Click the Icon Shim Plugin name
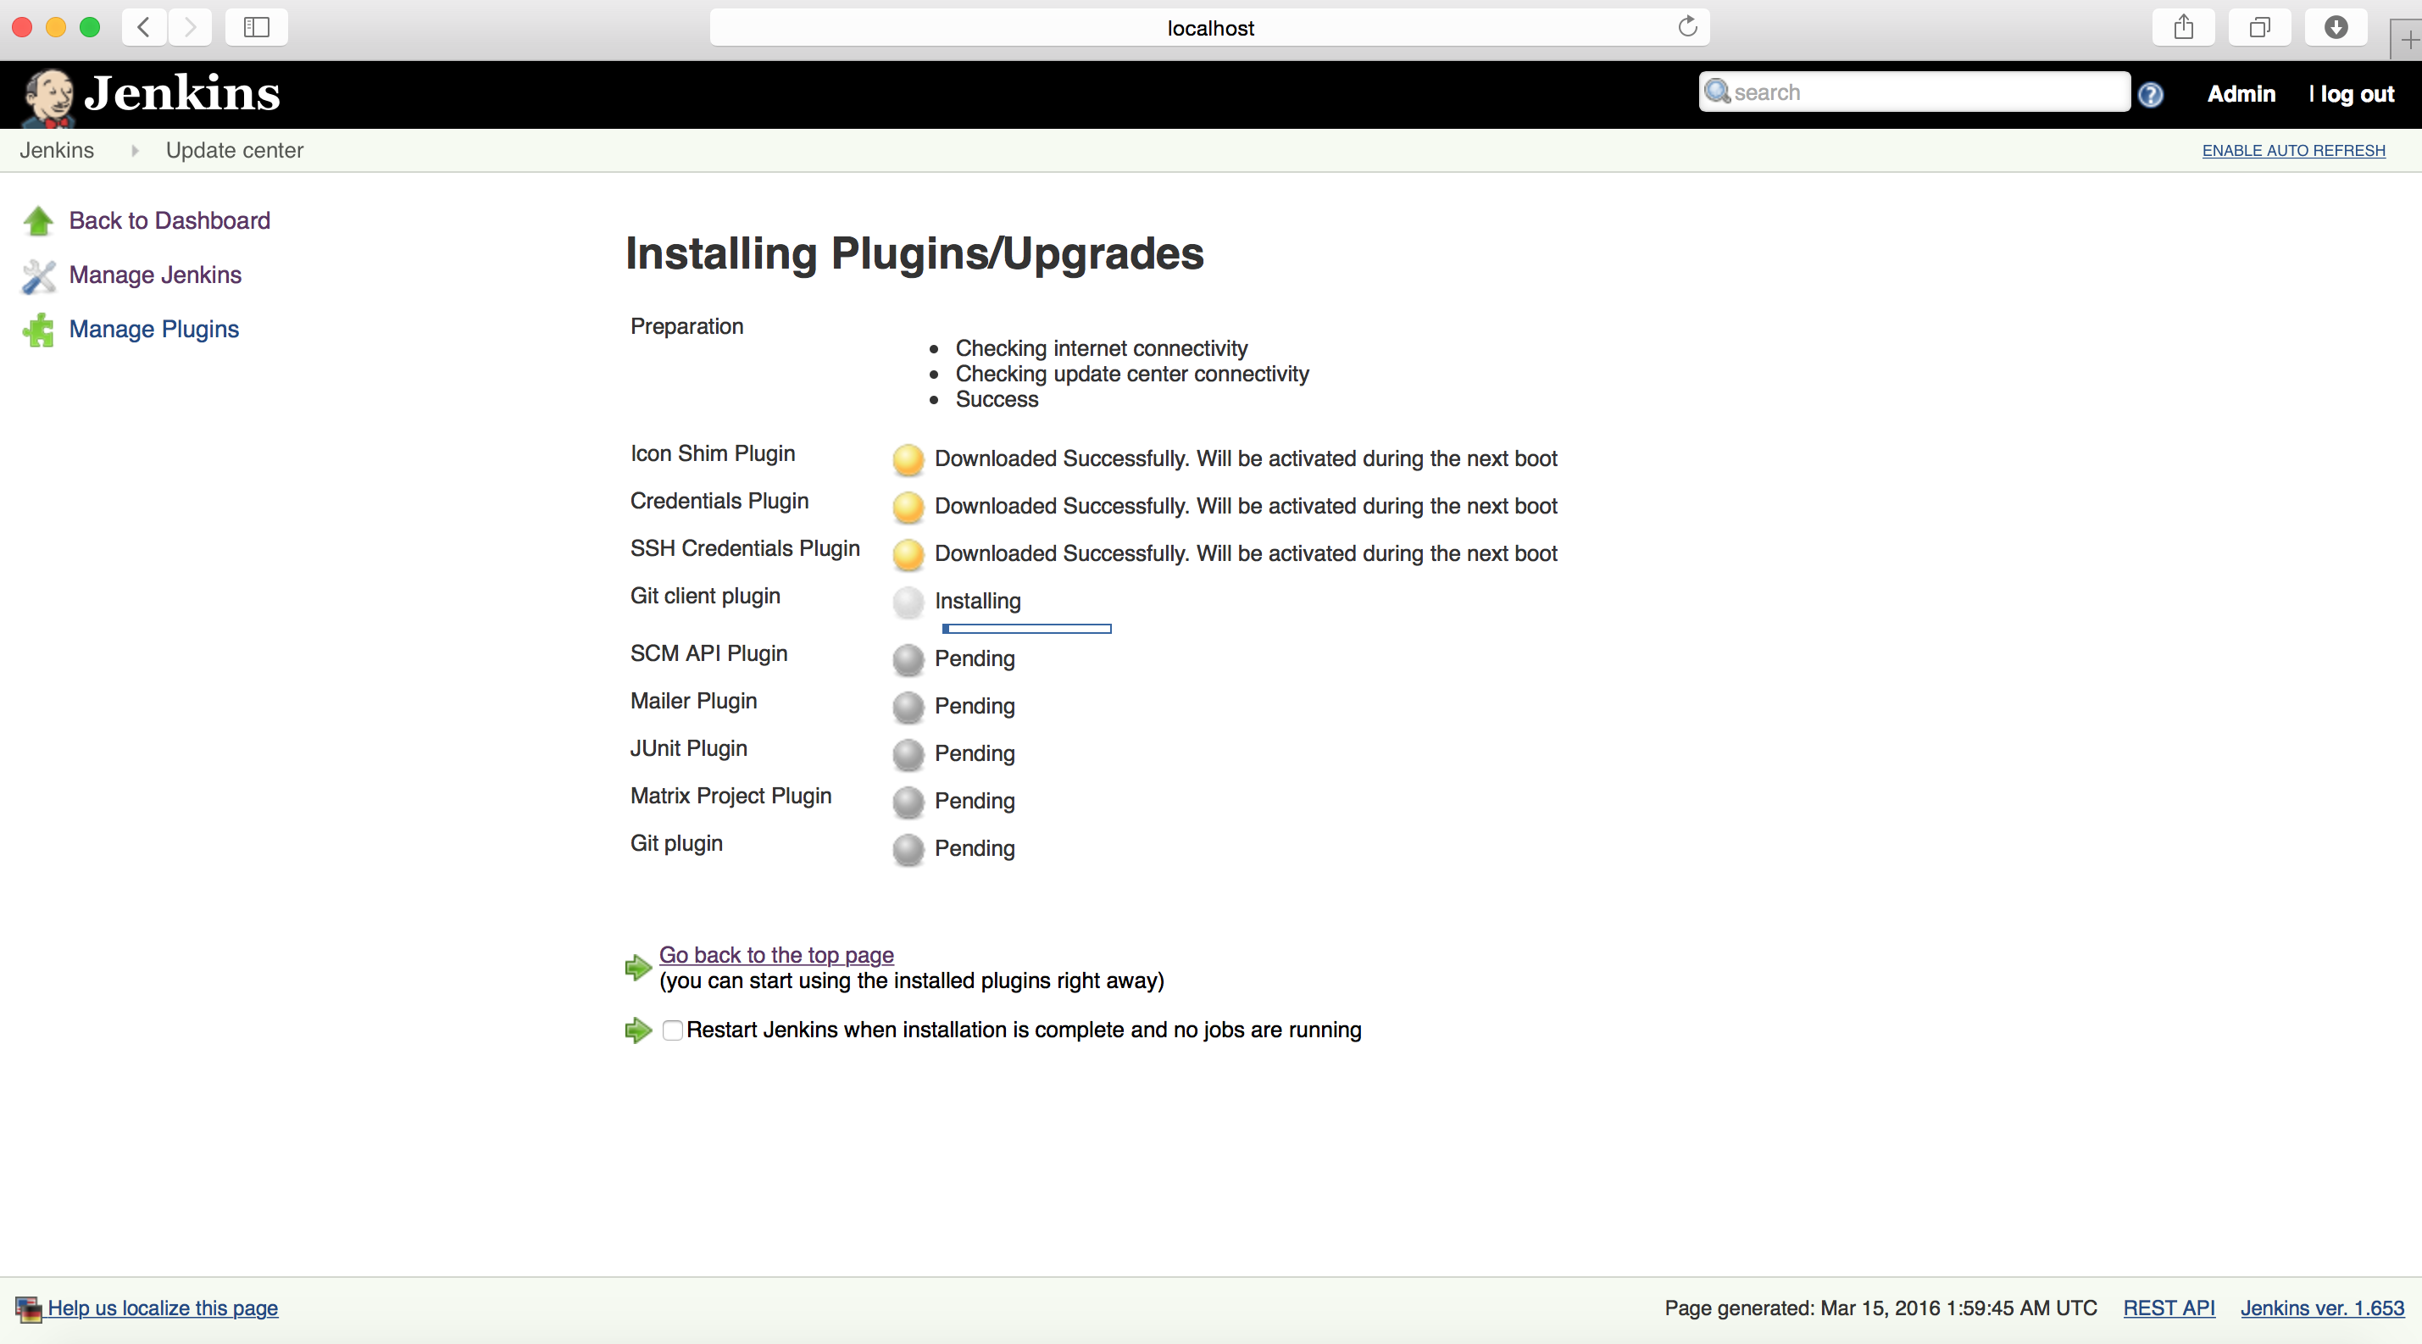 pos(713,454)
